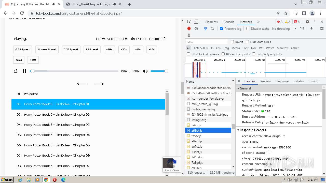This screenshot has height=183, width=326.
Task: Pause the audiobook playback
Action: pos(24,71)
